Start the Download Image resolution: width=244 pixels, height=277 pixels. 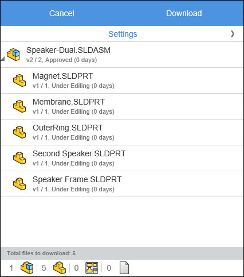click(x=184, y=13)
